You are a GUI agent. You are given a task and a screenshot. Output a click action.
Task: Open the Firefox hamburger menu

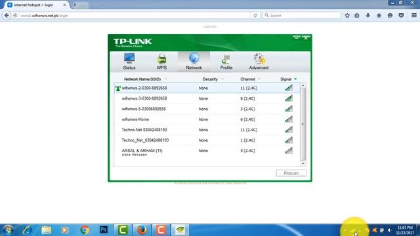point(414,16)
